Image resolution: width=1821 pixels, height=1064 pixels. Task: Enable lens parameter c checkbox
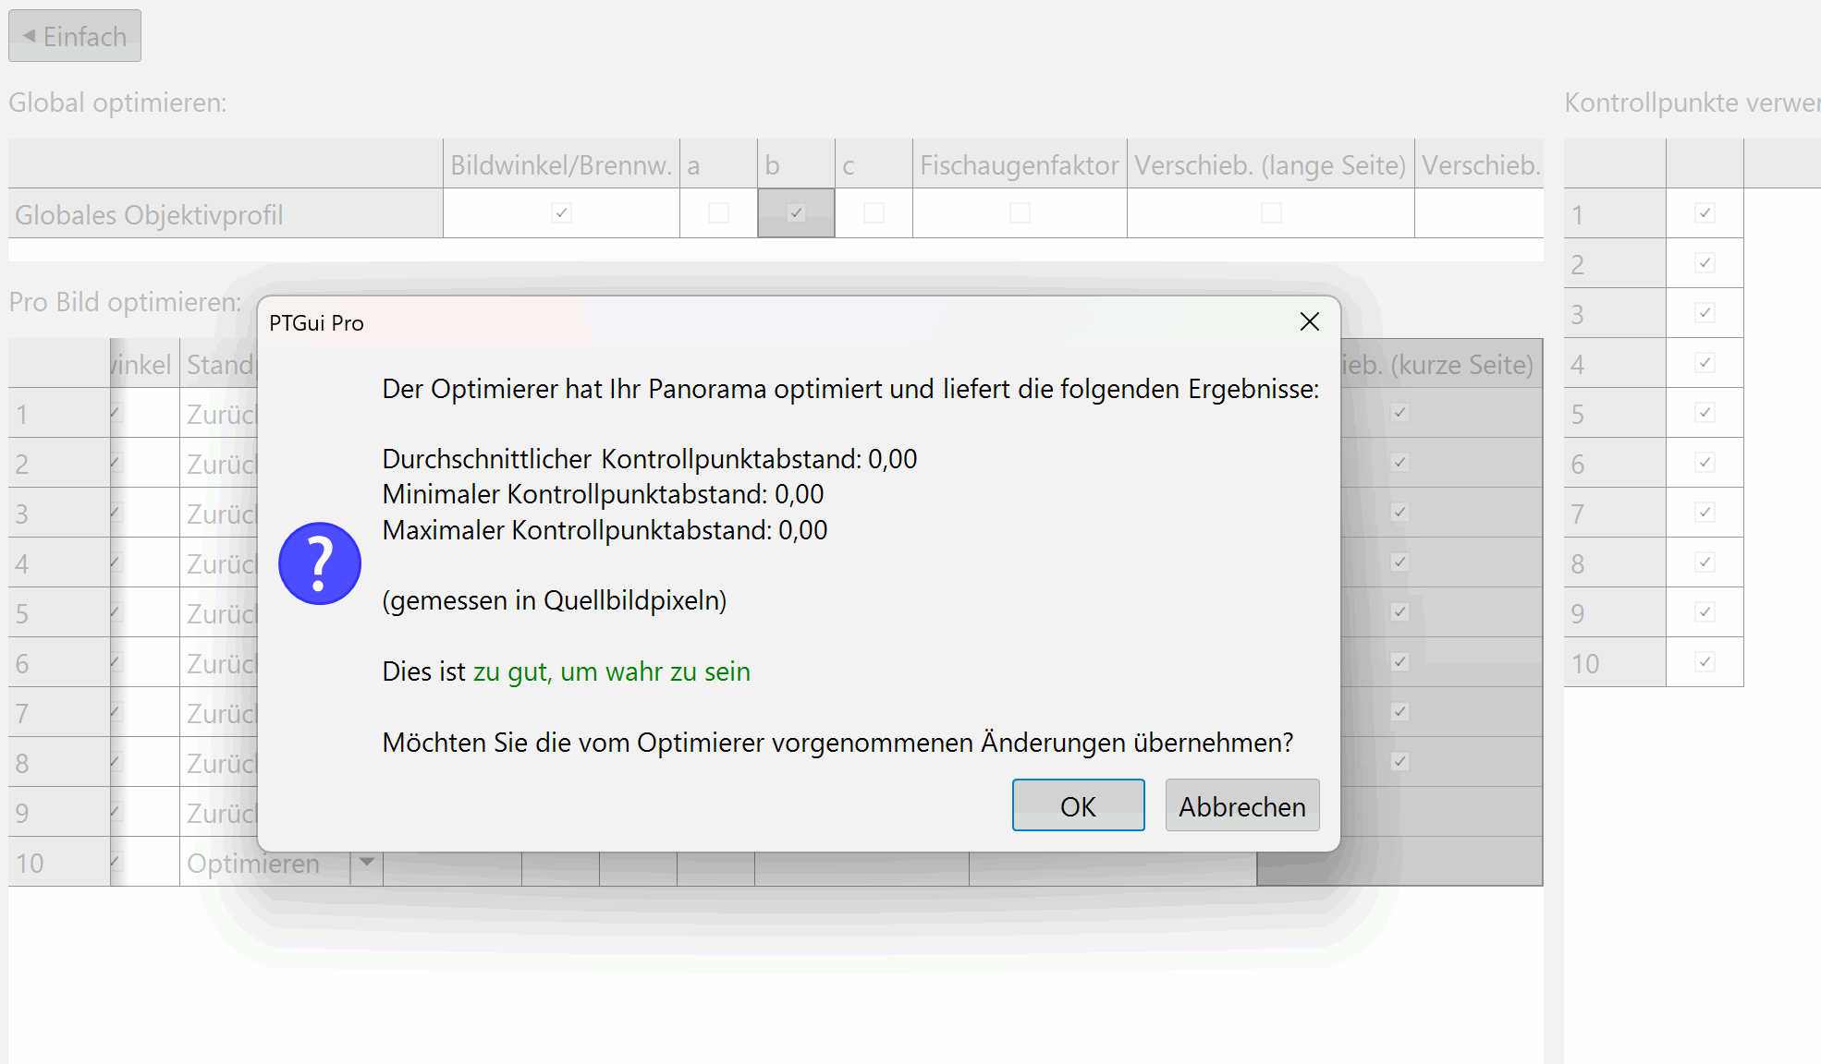(x=874, y=213)
